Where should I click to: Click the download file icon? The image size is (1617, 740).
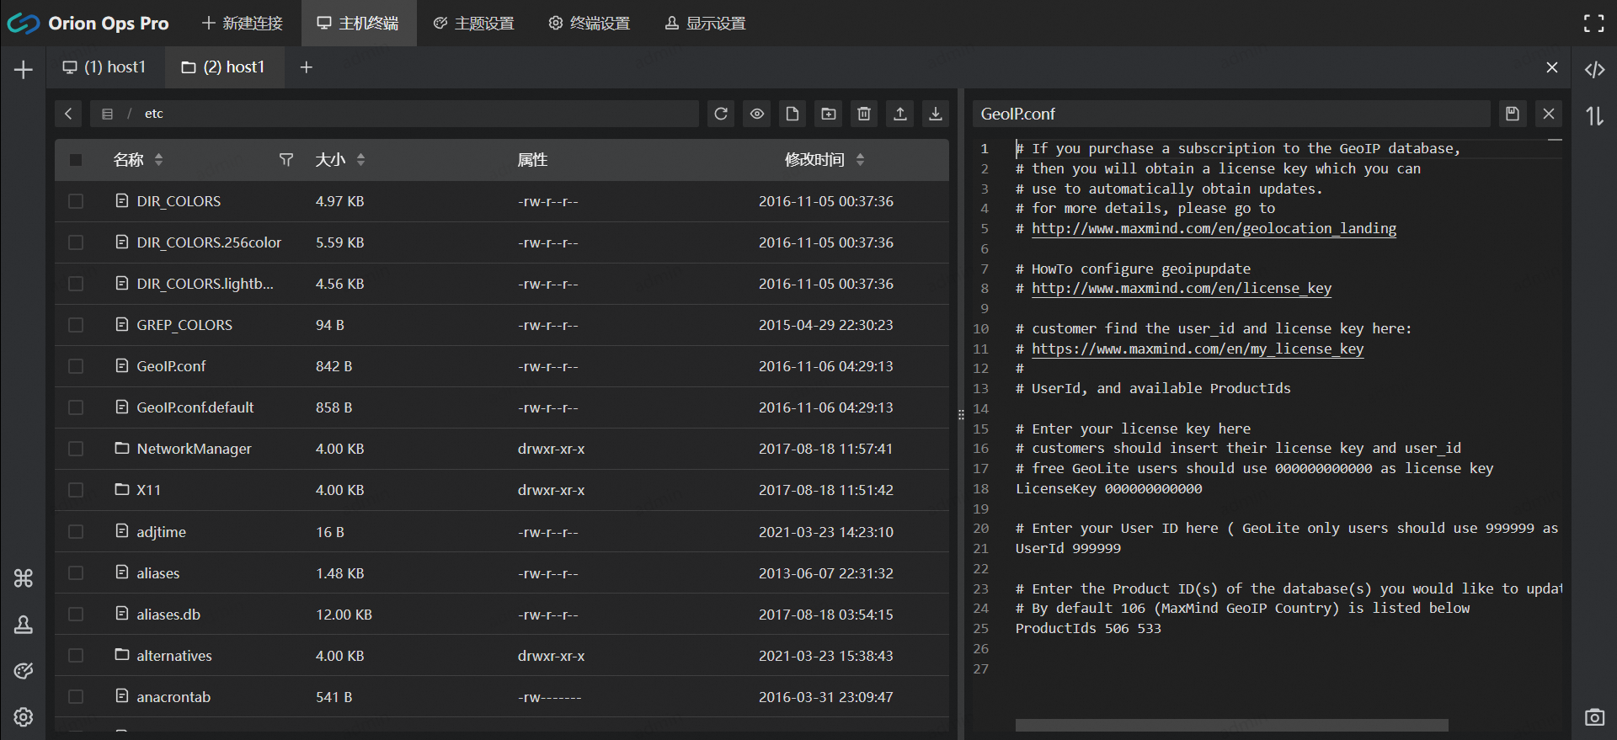coord(936,114)
